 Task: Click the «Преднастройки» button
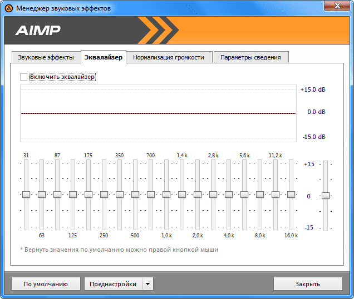coord(114,284)
